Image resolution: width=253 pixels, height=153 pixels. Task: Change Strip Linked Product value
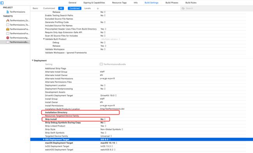[103, 126]
